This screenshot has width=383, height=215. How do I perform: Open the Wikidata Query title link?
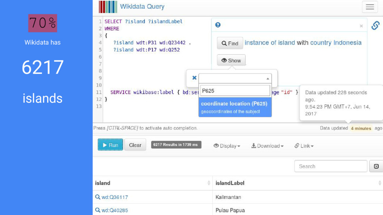pyautogui.click(x=142, y=7)
